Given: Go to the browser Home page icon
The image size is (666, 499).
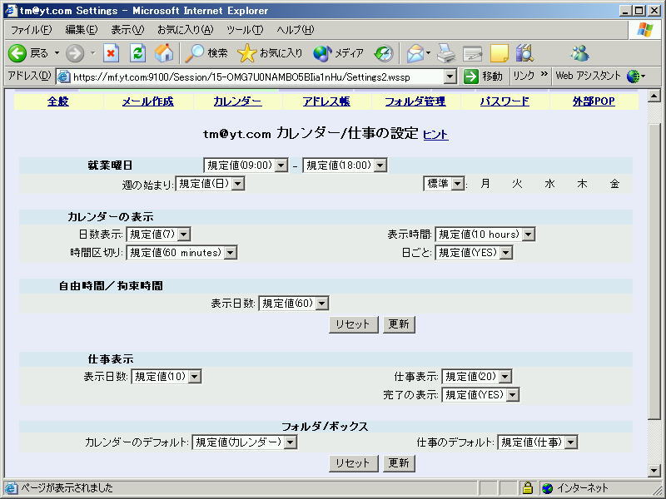Looking at the screenshot, I should [x=164, y=53].
